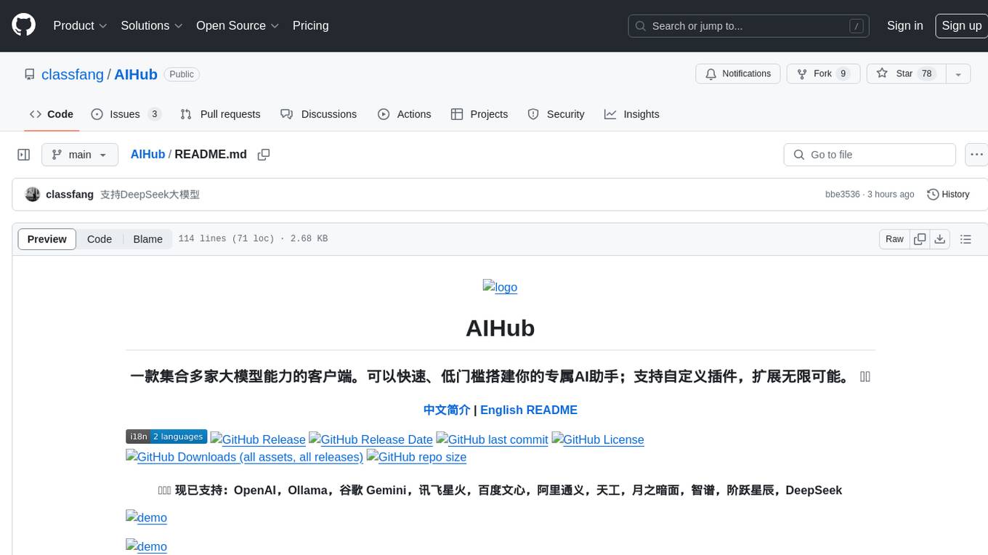This screenshot has width=988, height=555.
Task: Open the commit History
Action: click(948, 194)
